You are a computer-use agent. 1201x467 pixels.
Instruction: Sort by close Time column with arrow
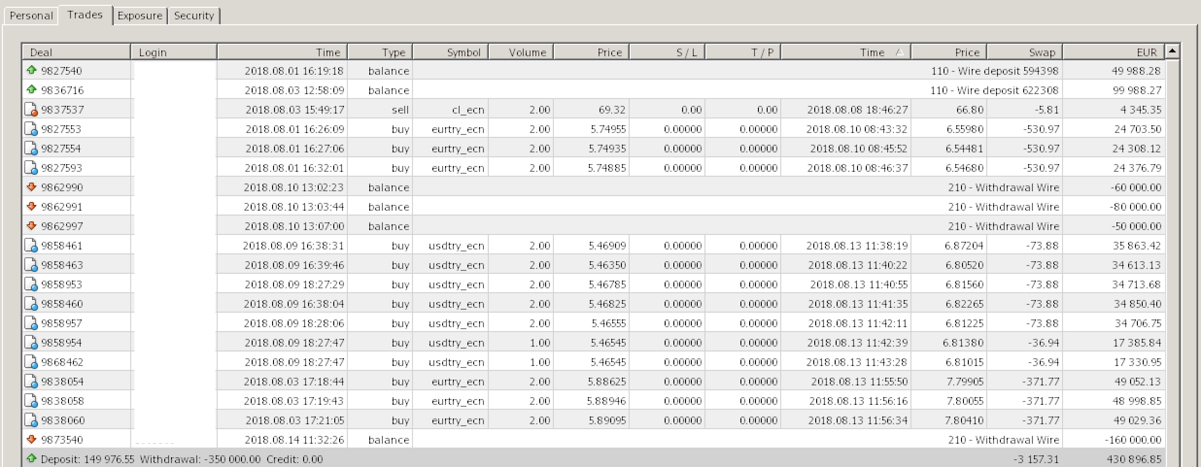(x=845, y=52)
